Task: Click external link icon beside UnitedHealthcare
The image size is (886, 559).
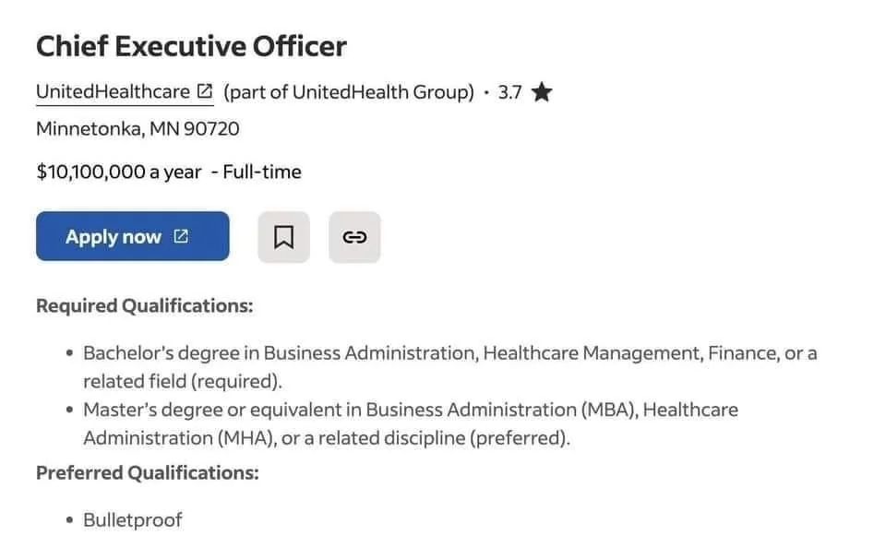Action: click(x=205, y=92)
